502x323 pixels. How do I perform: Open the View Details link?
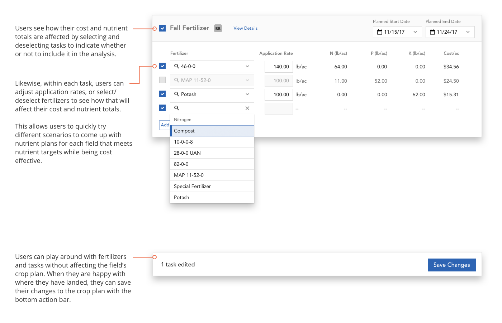pos(246,28)
